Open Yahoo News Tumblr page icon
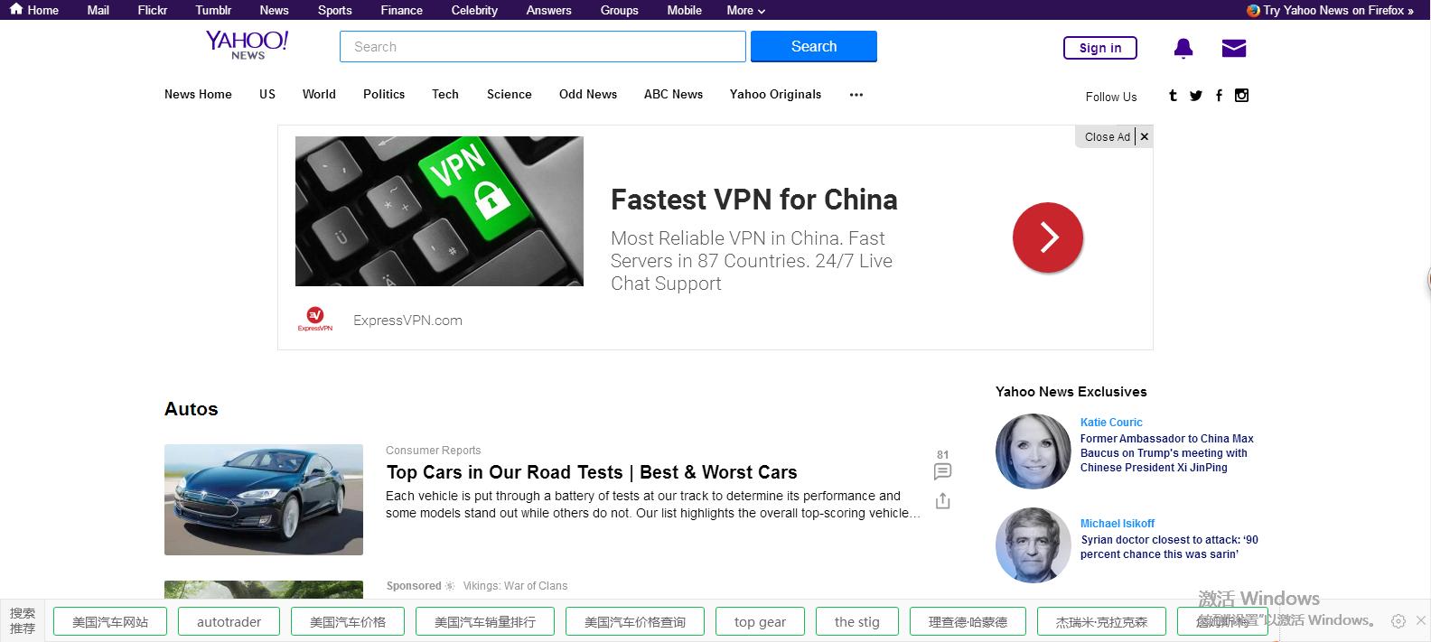The image size is (1431, 642). (x=1173, y=95)
